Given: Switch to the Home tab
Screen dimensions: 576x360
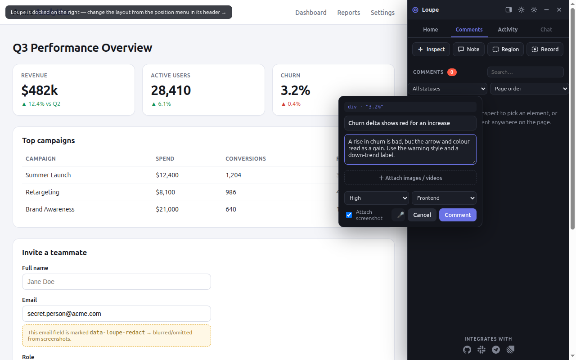Looking at the screenshot, I should (x=430, y=30).
